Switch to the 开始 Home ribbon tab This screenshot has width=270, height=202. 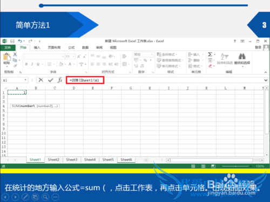(23, 47)
